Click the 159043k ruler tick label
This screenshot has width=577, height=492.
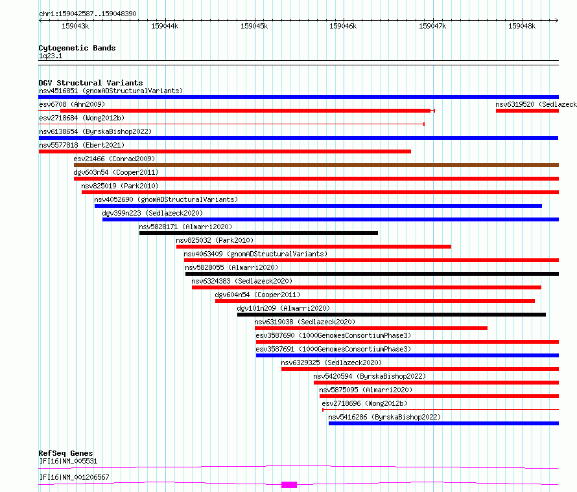pos(75,26)
